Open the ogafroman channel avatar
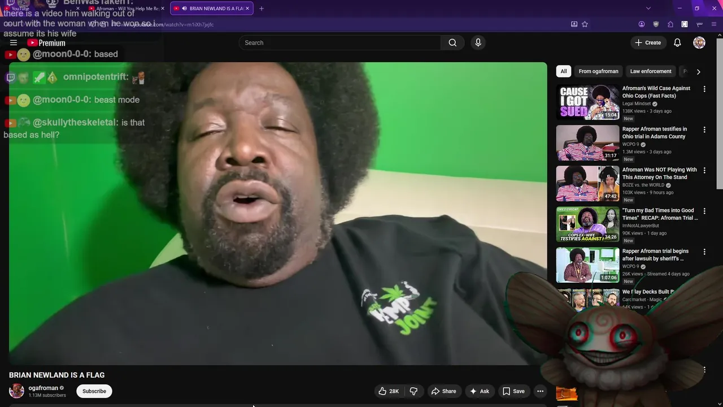Screen dimensions: 723x407 coord(16,391)
